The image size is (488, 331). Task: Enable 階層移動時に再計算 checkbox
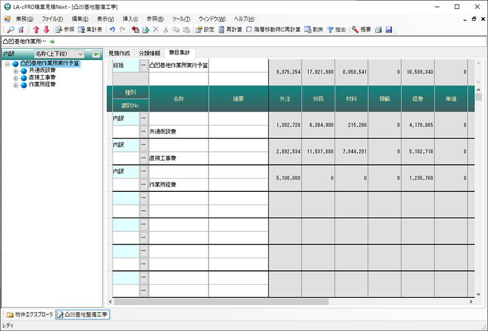pyautogui.click(x=249, y=29)
